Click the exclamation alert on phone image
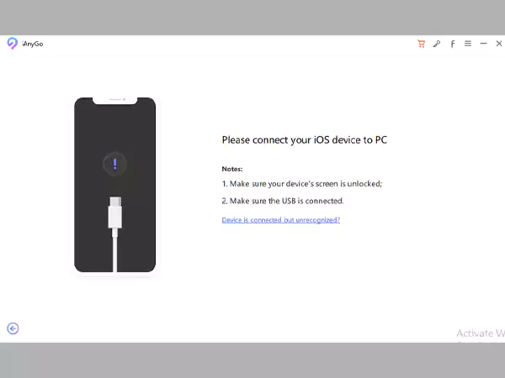The image size is (505, 378). point(114,164)
